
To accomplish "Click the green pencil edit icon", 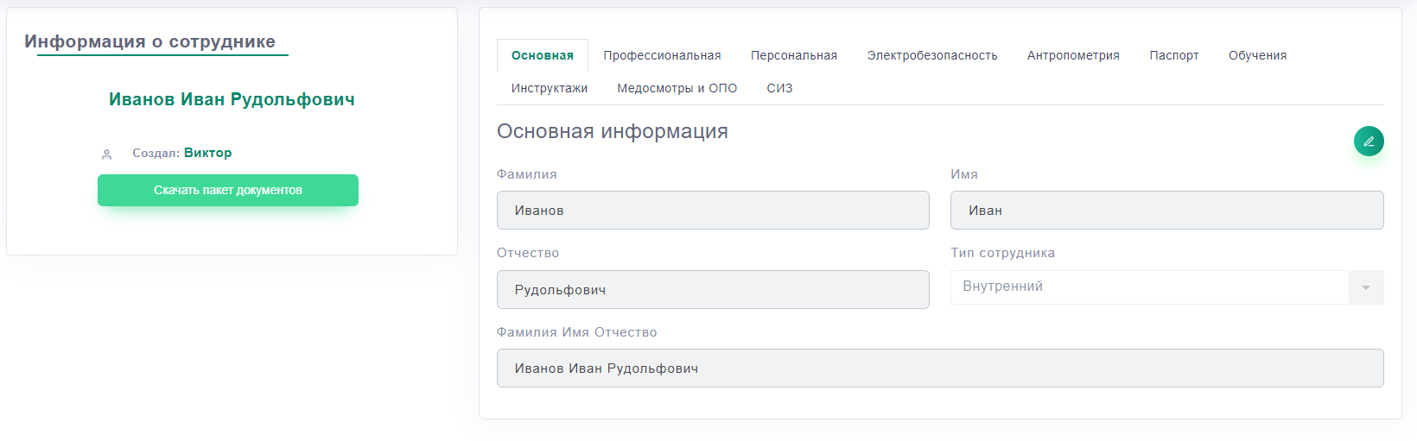I will point(1368,141).
